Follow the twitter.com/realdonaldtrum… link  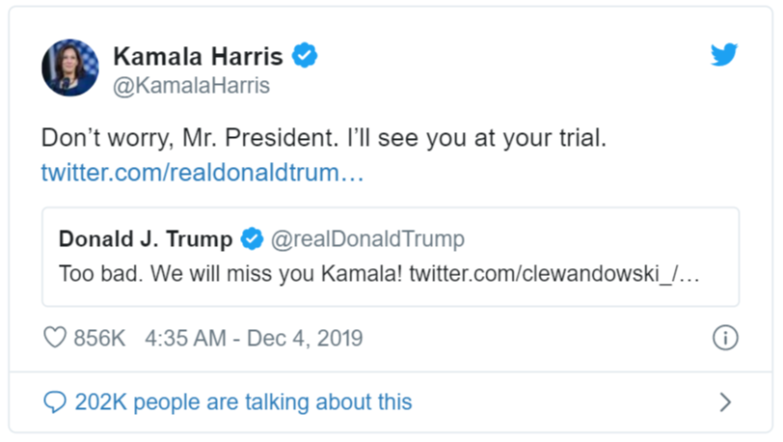[x=202, y=174]
